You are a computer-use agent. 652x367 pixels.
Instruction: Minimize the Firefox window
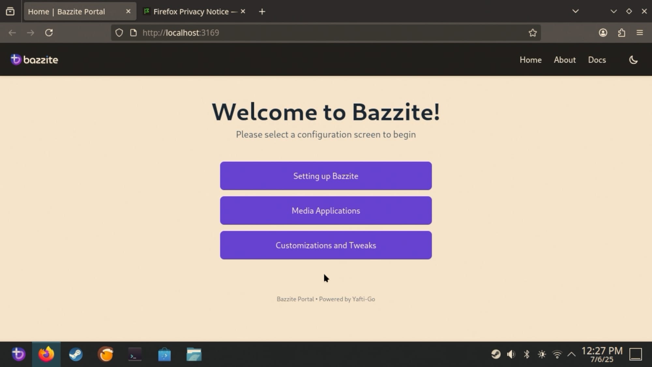(x=614, y=11)
